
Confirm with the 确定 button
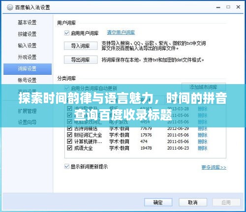click(158, 203)
